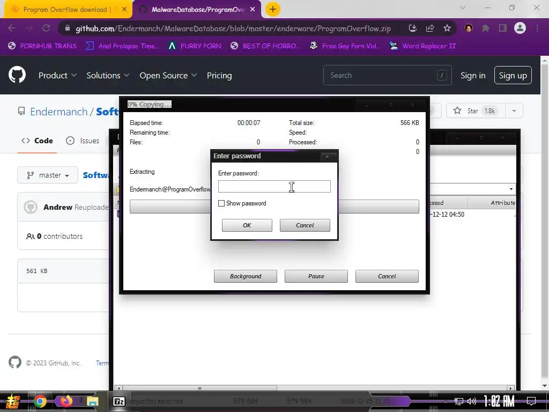Viewport: 549px width, 412px height.
Task: Click the address bar URL
Action: click(233, 28)
